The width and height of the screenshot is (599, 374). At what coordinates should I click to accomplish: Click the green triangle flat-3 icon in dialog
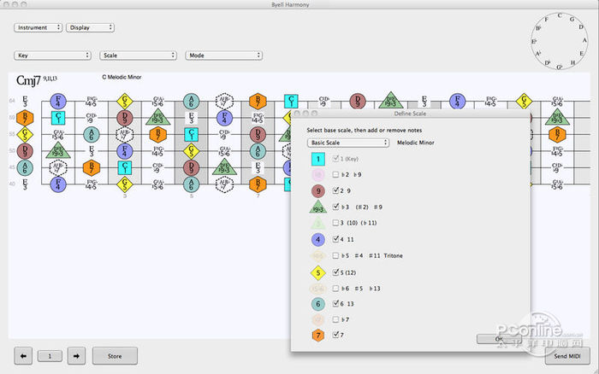coord(317,207)
